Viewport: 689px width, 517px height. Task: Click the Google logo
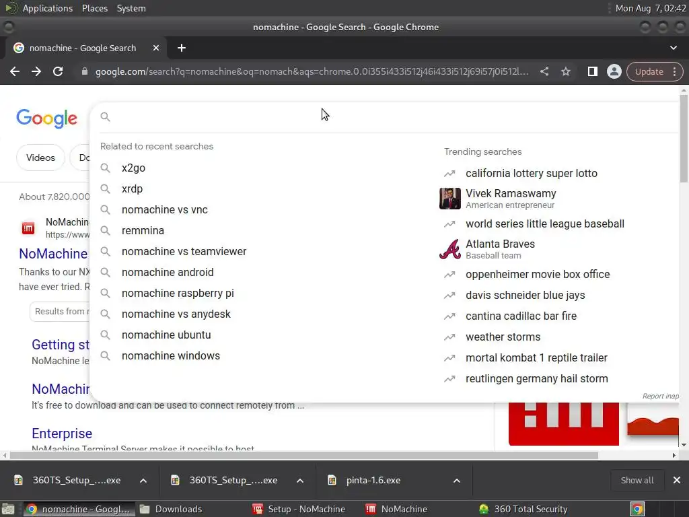point(47,118)
